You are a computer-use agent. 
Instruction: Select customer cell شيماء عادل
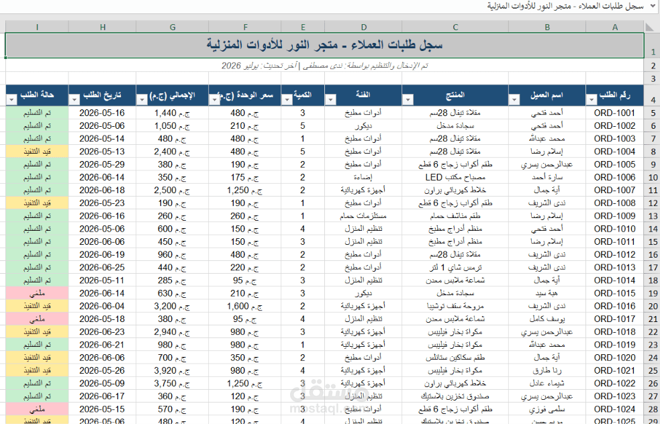[x=547, y=384]
